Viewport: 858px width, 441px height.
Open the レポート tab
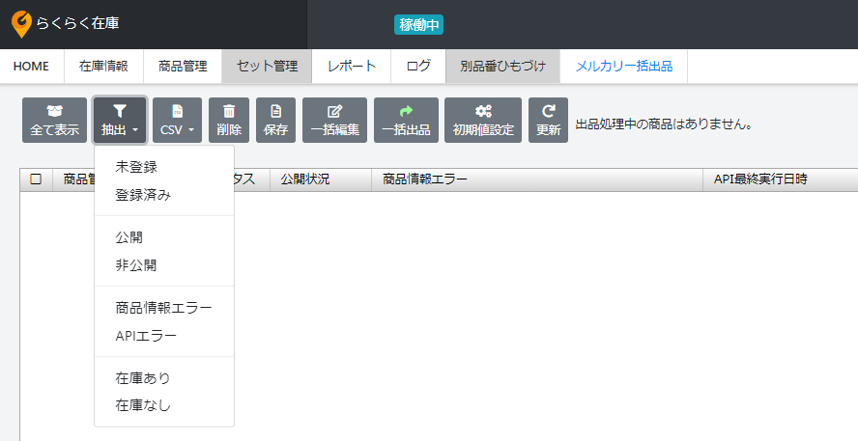[352, 67]
